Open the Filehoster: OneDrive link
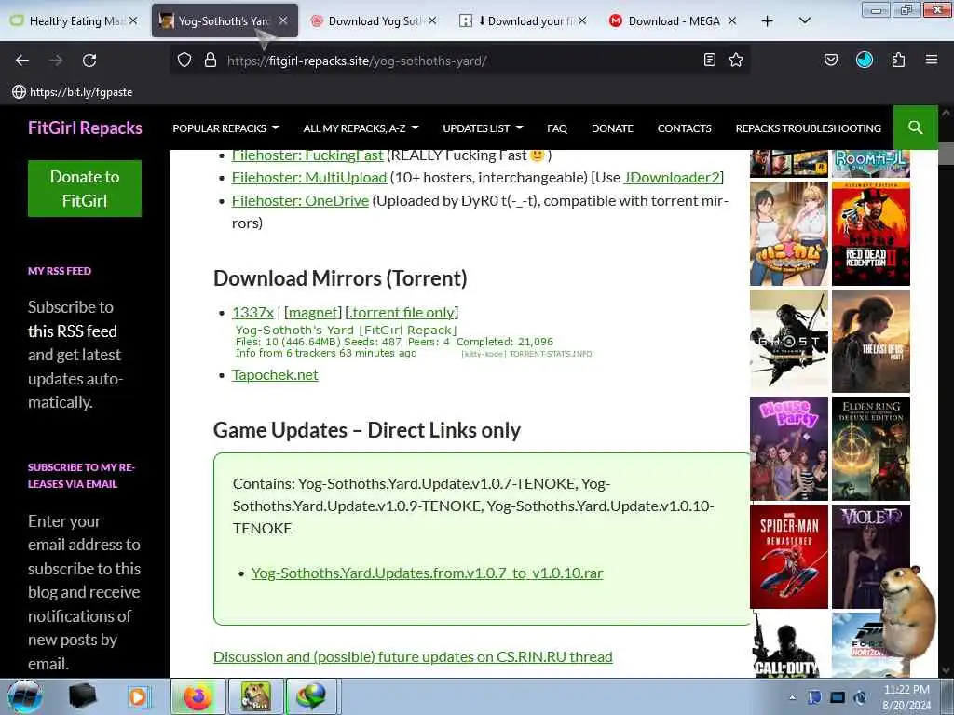The width and height of the screenshot is (954, 715). (x=300, y=201)
